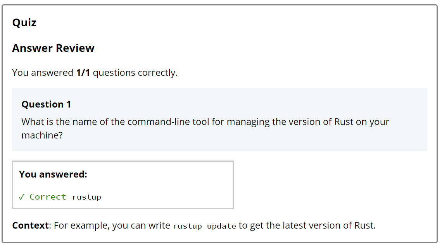The height and width of the screenshot is (246, 442).
Task: Click the bold Context label
Action: 31,226
